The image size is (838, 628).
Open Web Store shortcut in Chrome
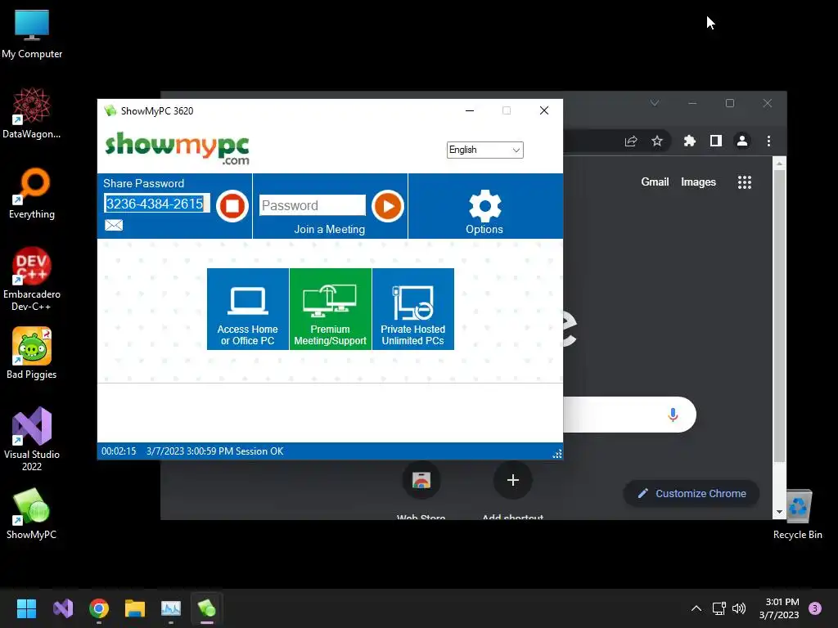click(x=421, y=481)
